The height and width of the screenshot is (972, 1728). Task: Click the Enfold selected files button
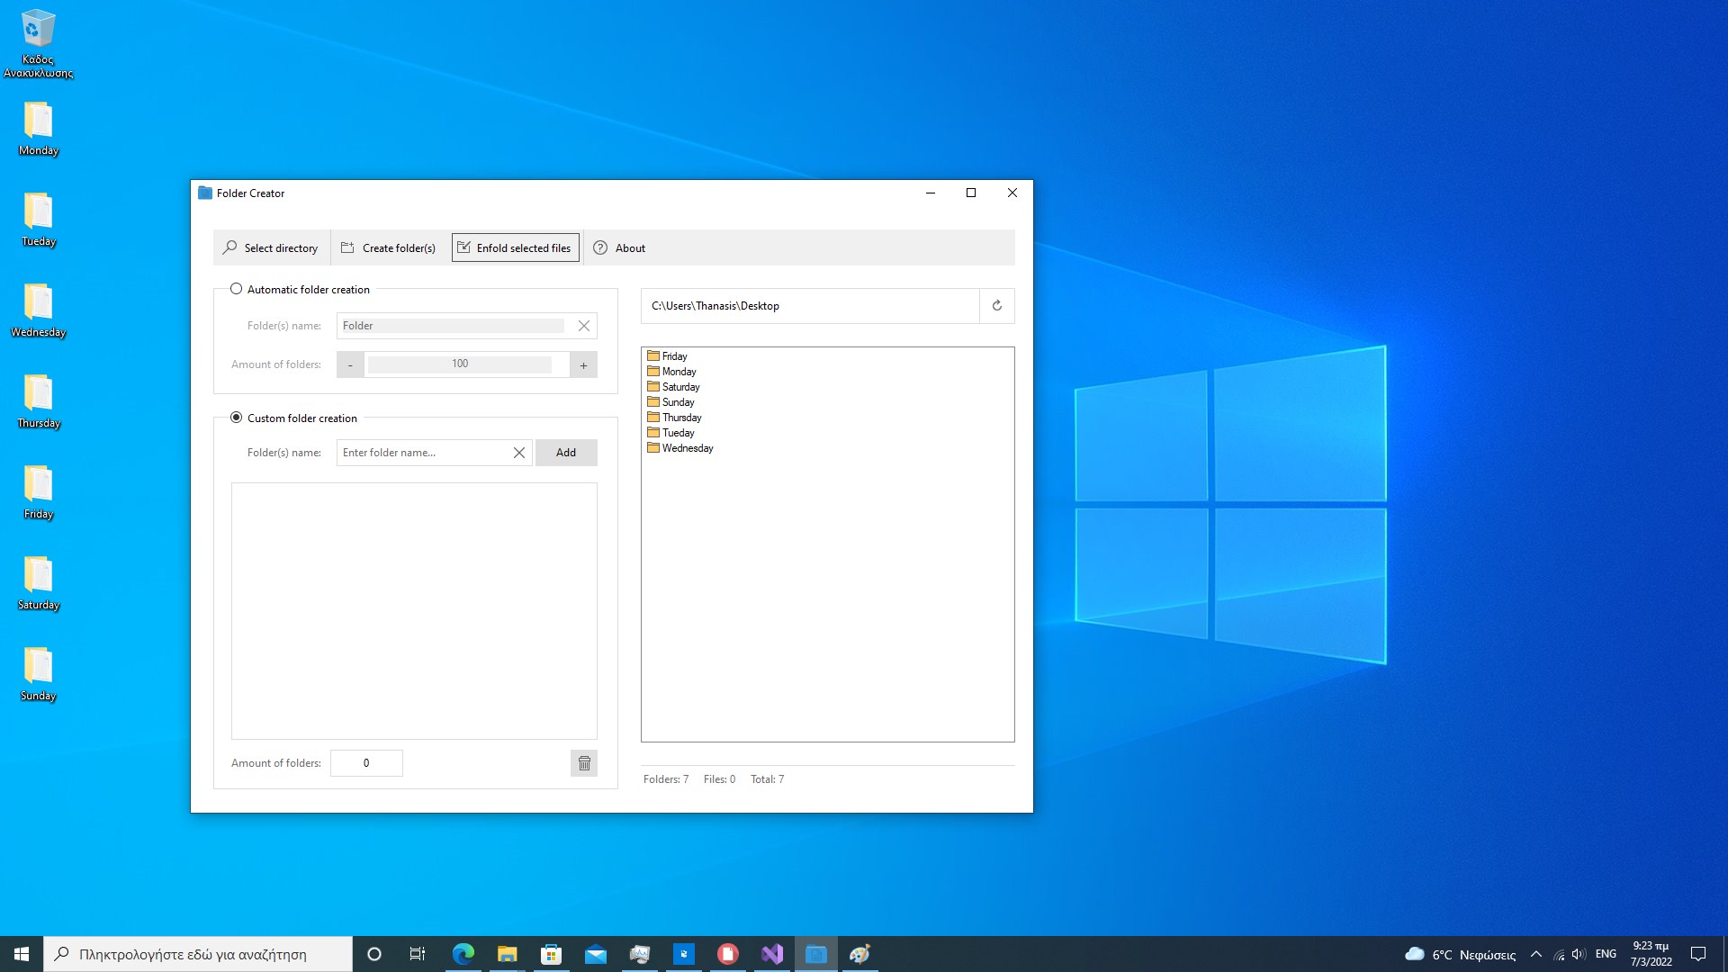pyautogui.click(x=515, y=248)
